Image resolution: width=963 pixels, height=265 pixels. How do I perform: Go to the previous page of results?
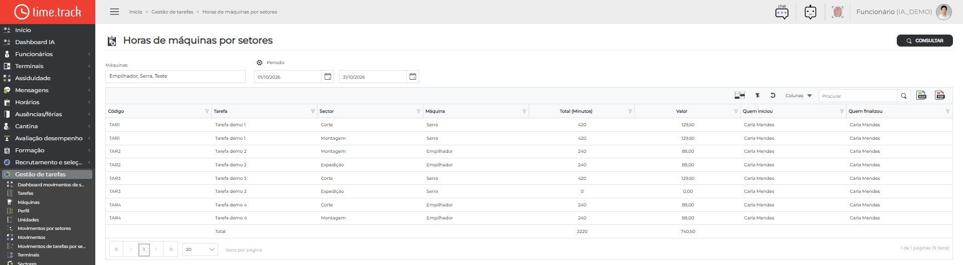coord(131,249)
